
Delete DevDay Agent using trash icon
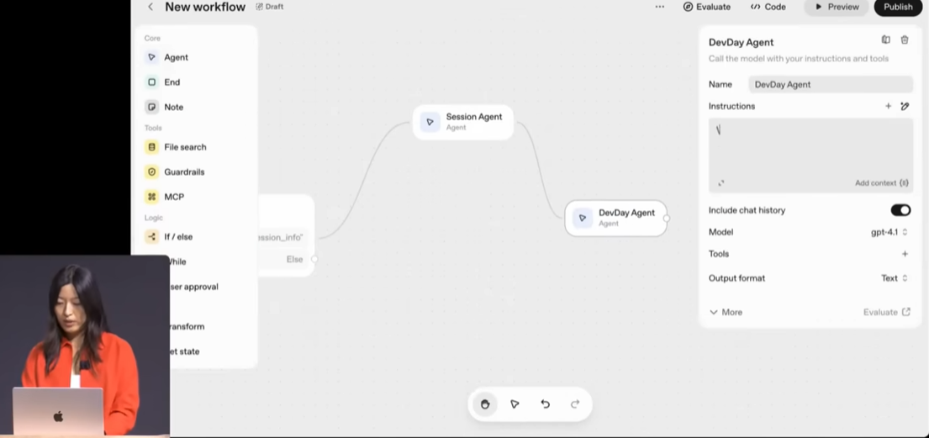905,40
